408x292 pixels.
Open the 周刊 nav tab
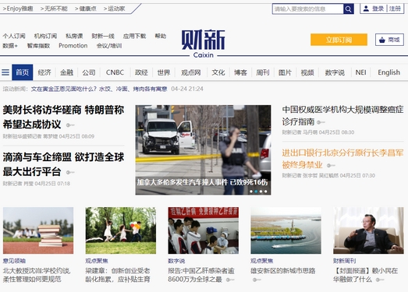[x=263, y=72]
